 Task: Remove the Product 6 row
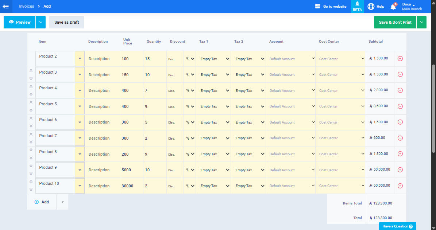pyautogui.click(x=400, y=122)
